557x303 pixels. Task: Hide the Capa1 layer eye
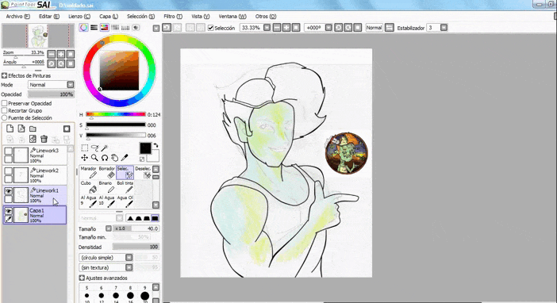8,211
